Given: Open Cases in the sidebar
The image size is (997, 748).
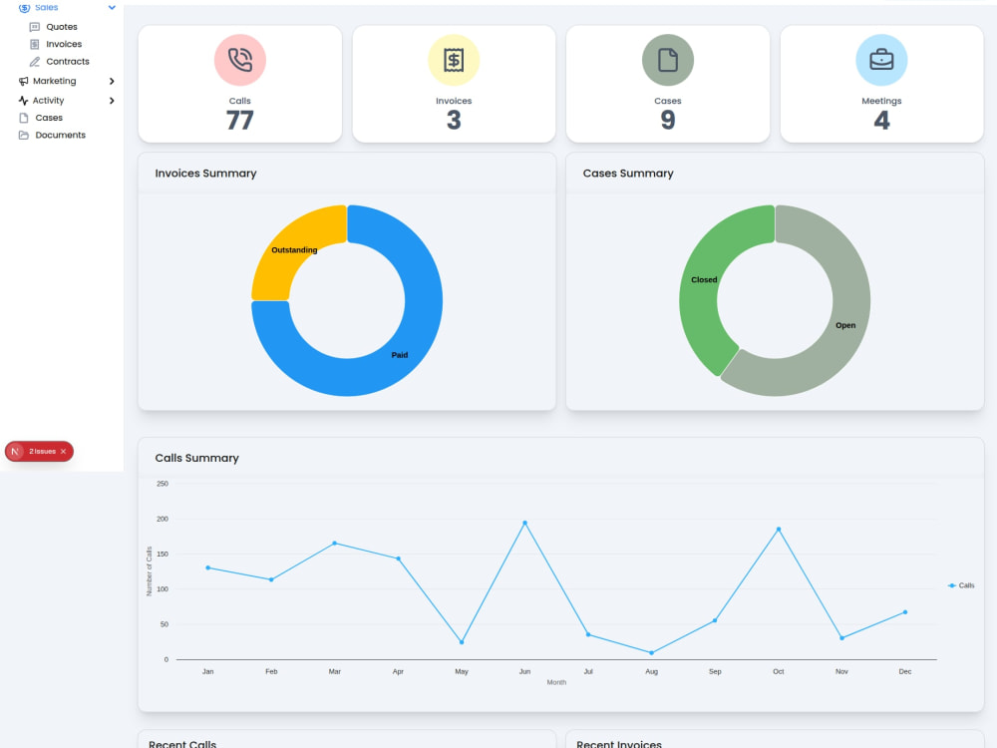Looking at the screenshot, I should pyautogui.click(x=49, y=118).
